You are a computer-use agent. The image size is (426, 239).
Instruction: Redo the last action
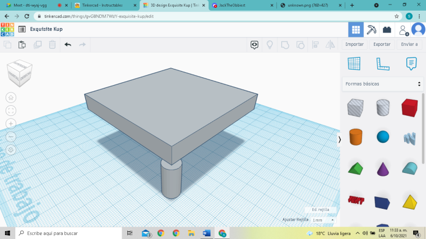click(x=82, y=44)
